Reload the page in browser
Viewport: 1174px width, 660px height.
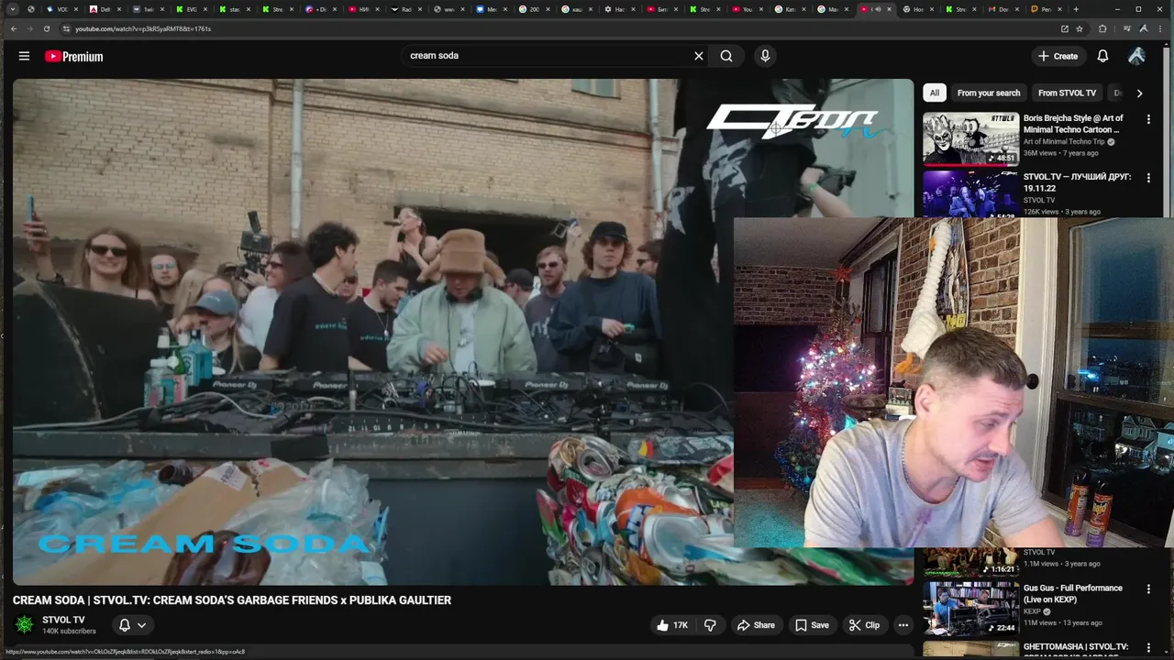pos(46,28)
